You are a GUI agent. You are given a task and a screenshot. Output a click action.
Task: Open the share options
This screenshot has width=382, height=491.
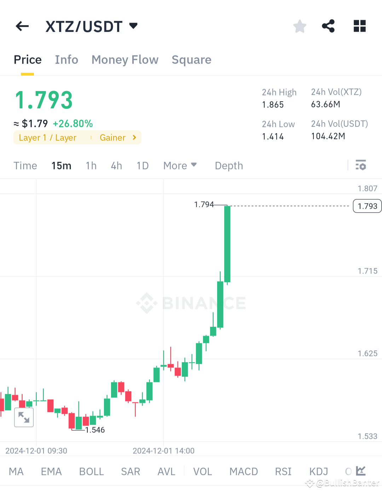[328, 26]
